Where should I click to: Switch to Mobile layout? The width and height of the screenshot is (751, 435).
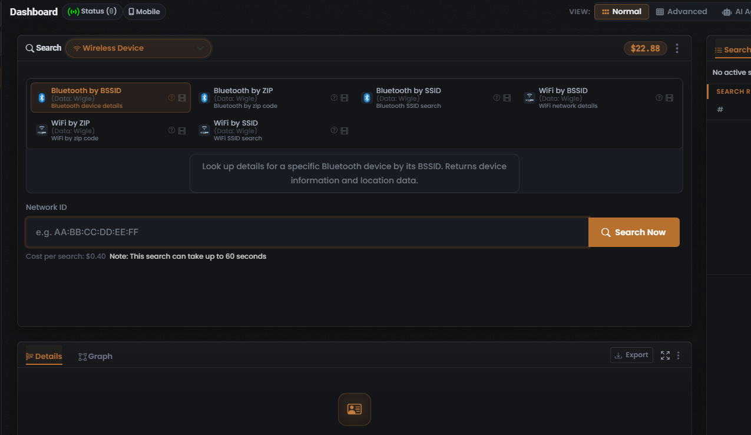[x=144, y=12]
